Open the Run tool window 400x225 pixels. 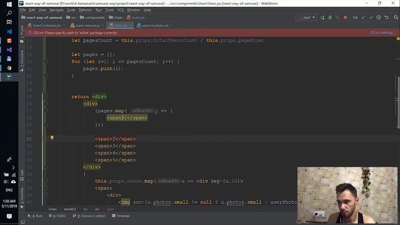35,216
